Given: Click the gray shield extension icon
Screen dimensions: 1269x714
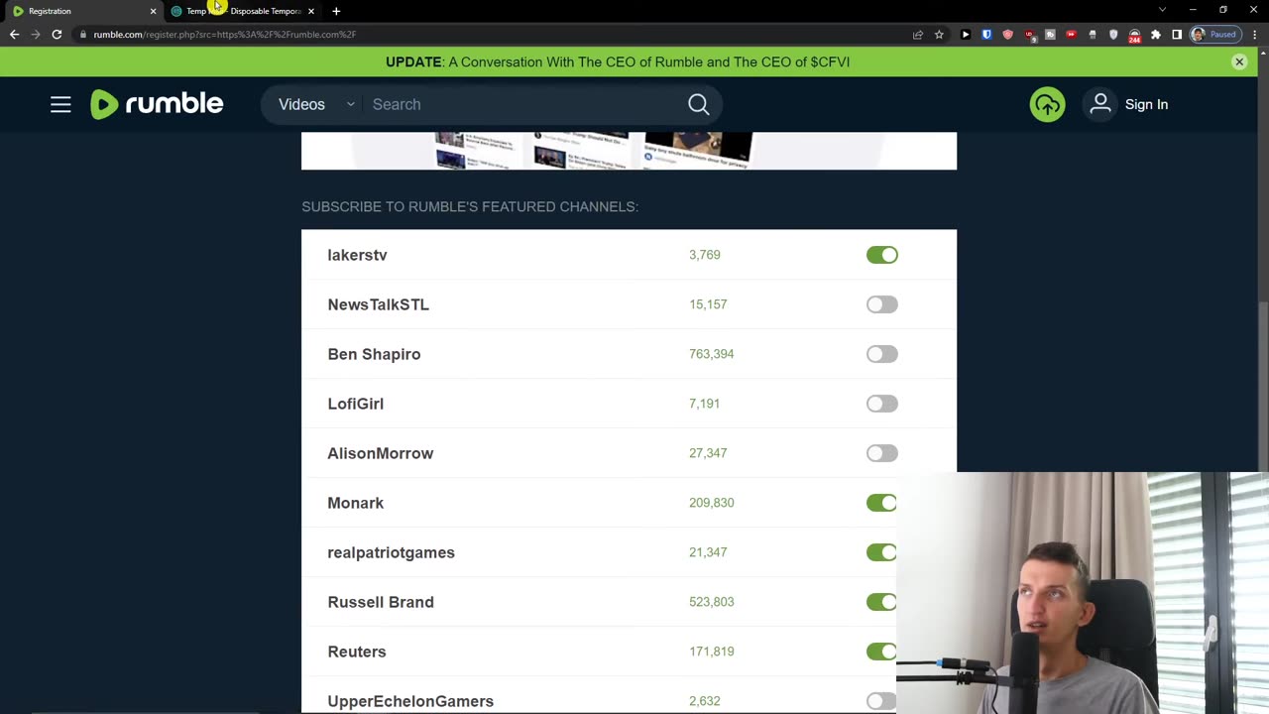Looking at the screenshot, I should (1113, 35).
